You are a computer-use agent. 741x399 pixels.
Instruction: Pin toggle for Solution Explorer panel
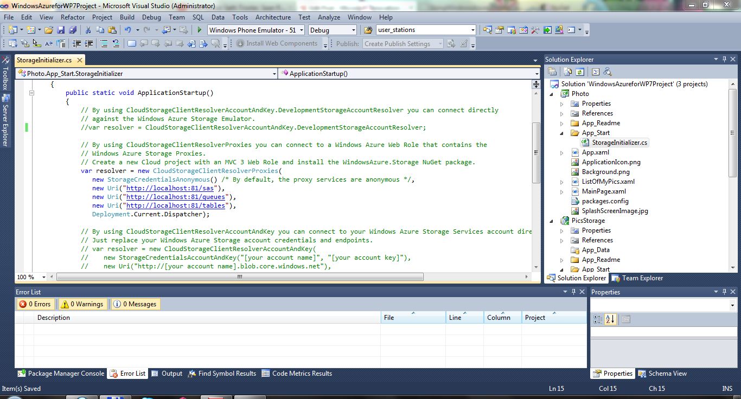(724, 59)
